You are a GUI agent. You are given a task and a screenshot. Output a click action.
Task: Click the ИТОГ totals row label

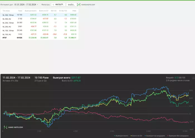pos(5,38)
